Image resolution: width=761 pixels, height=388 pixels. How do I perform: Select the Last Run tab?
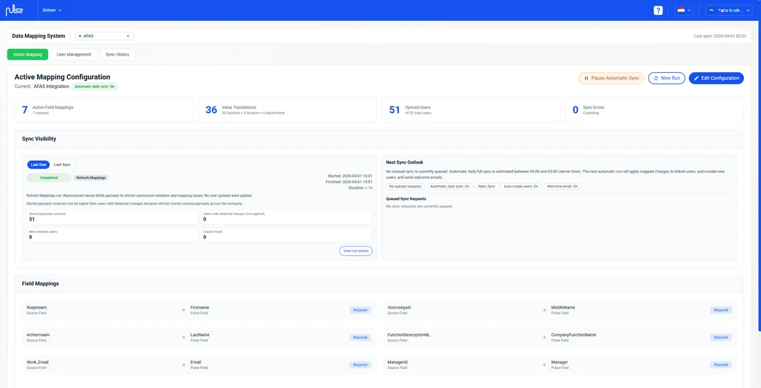coord(39,164)
